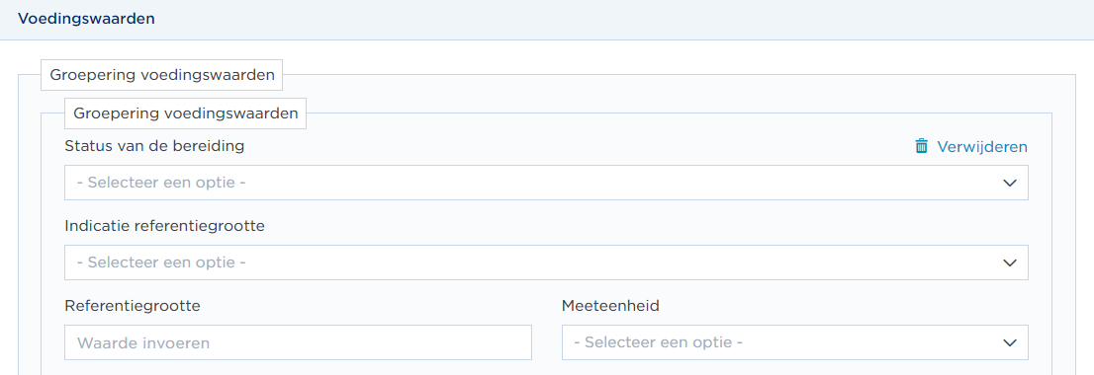Open the Meeteenheid dropdown
This screenshot has width=1094, height=375.
794,342
